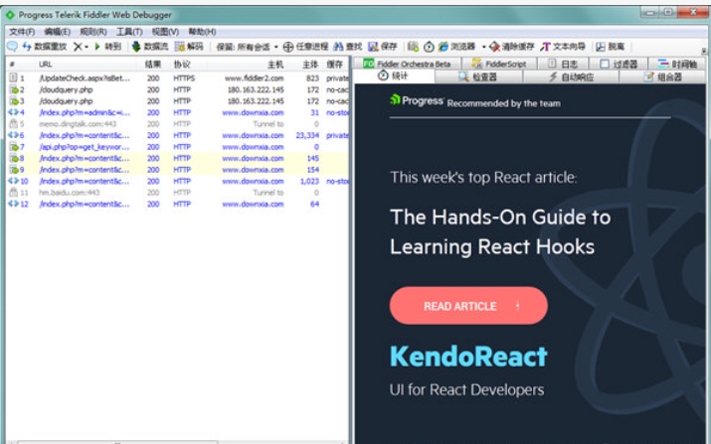This screenshot has width=711, height=444.
Task: Select the 自动响应 (AutoResponder) tab
Action: (x=571, y=76)
